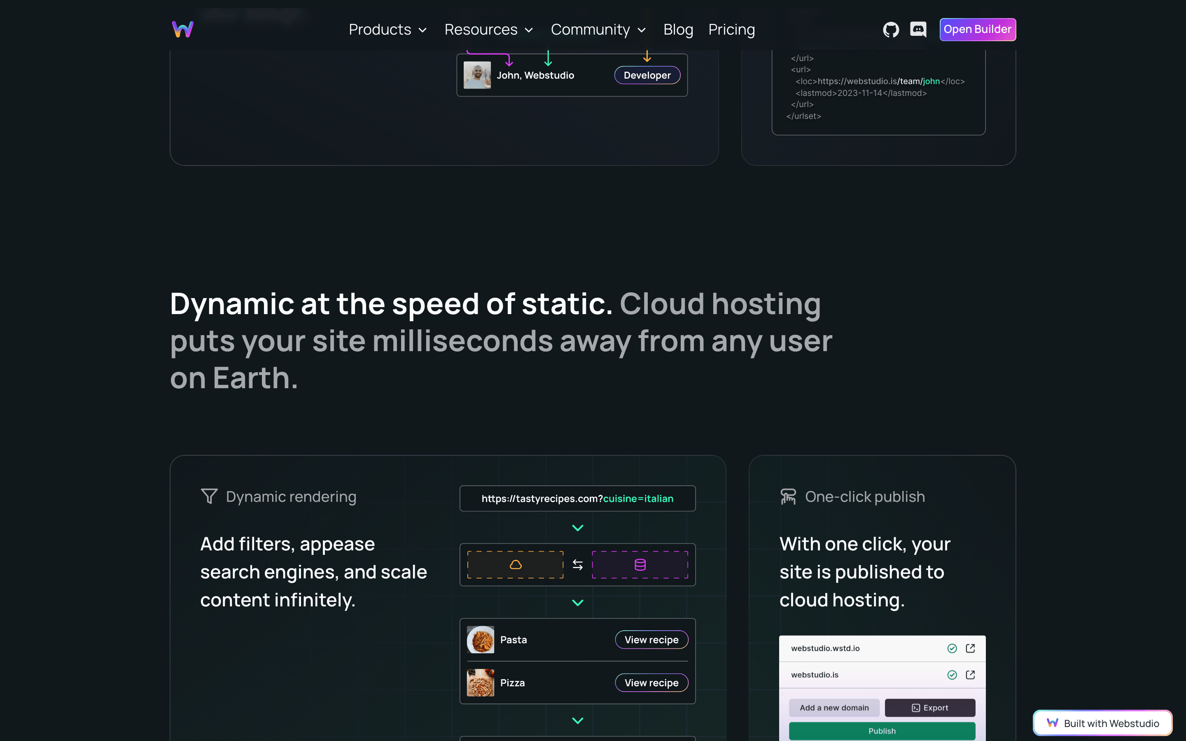Go to the Pricing page
1186x741 pixels.
coord(732,29)
